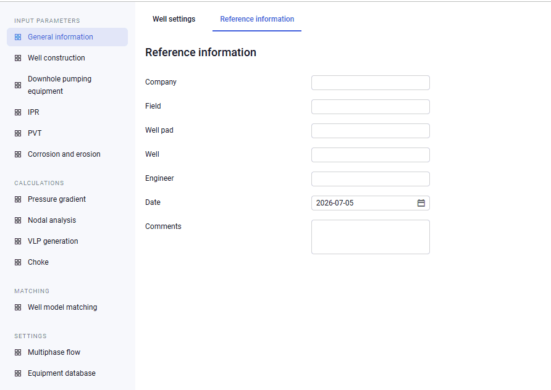Click the Corrosion and erosion icon
This screenshot has width=551, height=390.
[18, 154]
